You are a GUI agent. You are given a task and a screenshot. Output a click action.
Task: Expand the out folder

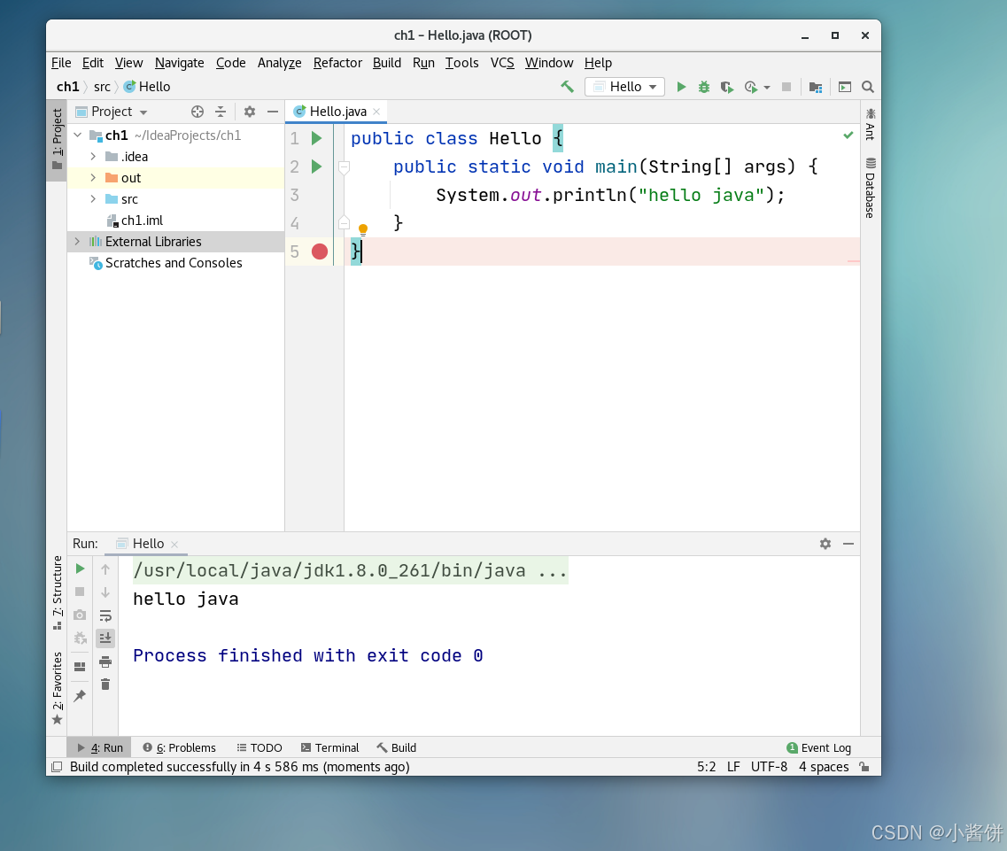point(93,178)
